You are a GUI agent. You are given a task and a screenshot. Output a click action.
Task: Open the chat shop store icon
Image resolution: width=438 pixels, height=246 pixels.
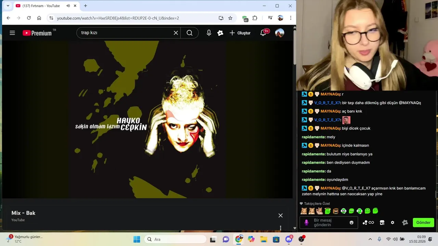(x=382, y=222)
